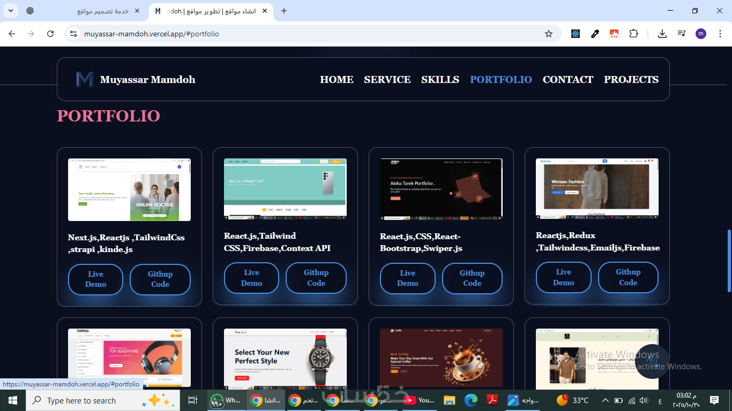Viewport: 732px width, 411px height.
Task: Open the Windows Start menu
Action: click(13, 400)
